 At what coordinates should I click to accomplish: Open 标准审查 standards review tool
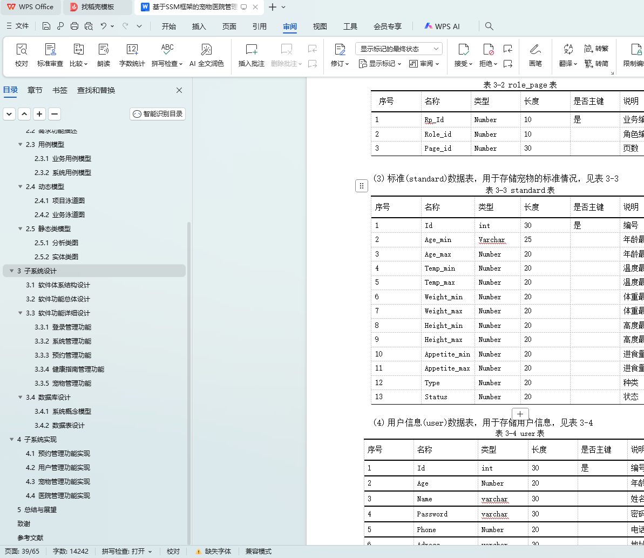pos(50,55)
